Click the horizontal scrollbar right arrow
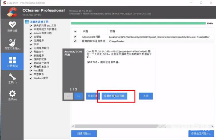 [x=212, y=126]
